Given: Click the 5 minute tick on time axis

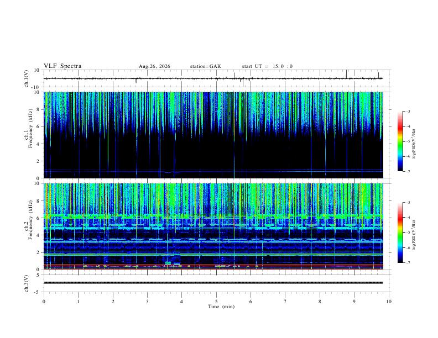Looking at the screenshot, I should click(216, 302).
